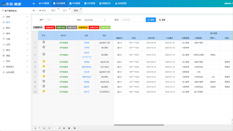Refresh the table with reload icon
Screen dimensions: 233x131
coord(75,128)
